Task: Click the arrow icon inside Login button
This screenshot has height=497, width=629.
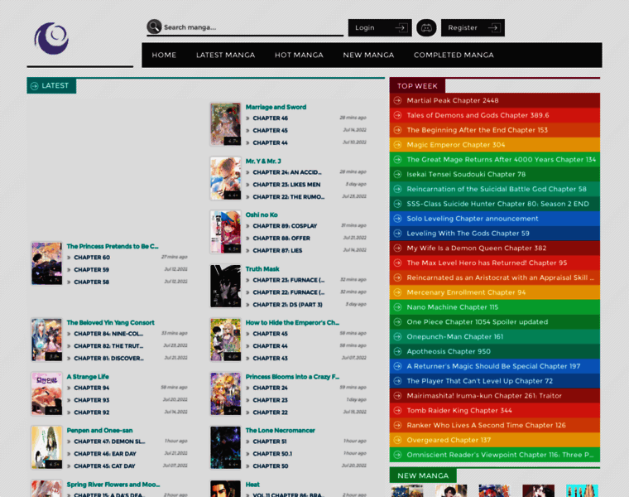Action: pyautogui.click(x=401, y=27)
